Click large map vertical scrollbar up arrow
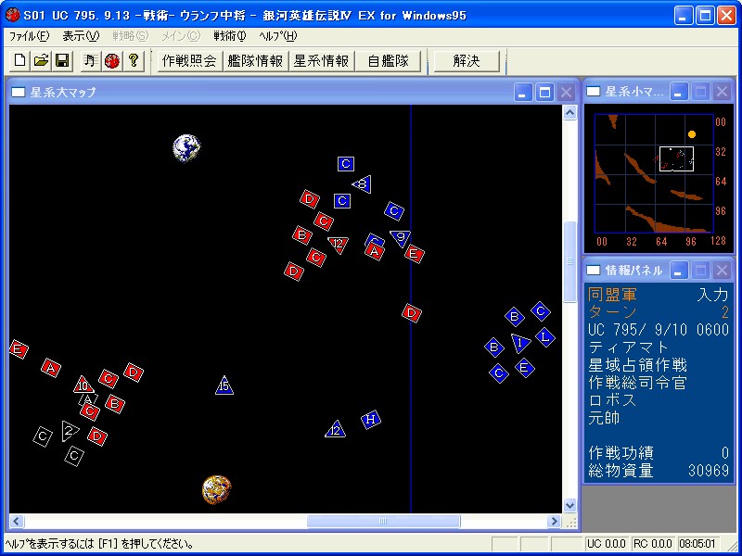Viewport: 742px width, 556px height. [569, 112]
